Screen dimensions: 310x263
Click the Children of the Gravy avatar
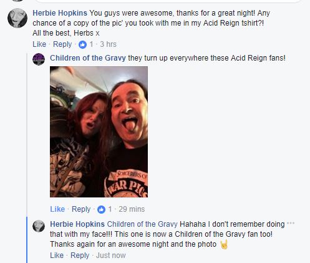point(39,59)
